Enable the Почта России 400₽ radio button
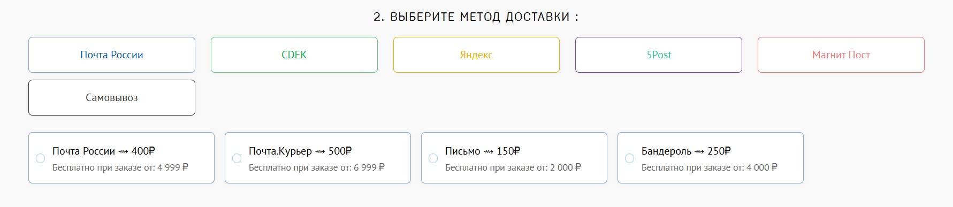 [x=40, y=158]
